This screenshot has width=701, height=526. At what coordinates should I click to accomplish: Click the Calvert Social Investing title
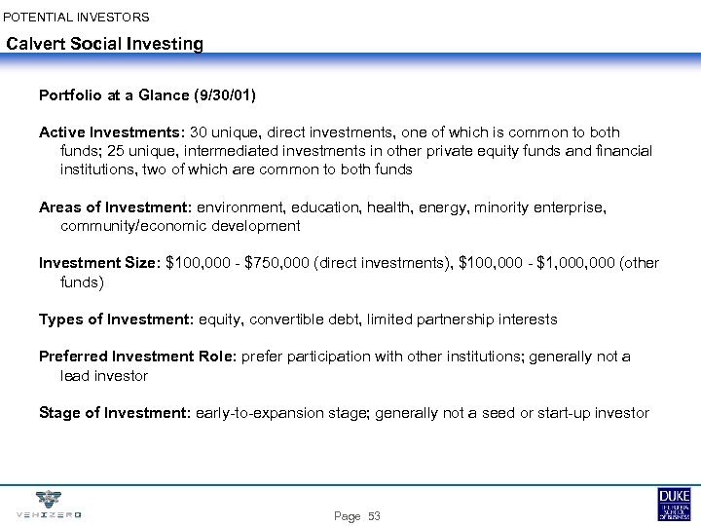tap(104, 44)
